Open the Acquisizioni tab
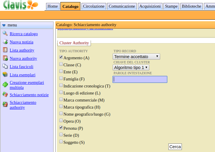215x152 pixels. click(150, 6)
